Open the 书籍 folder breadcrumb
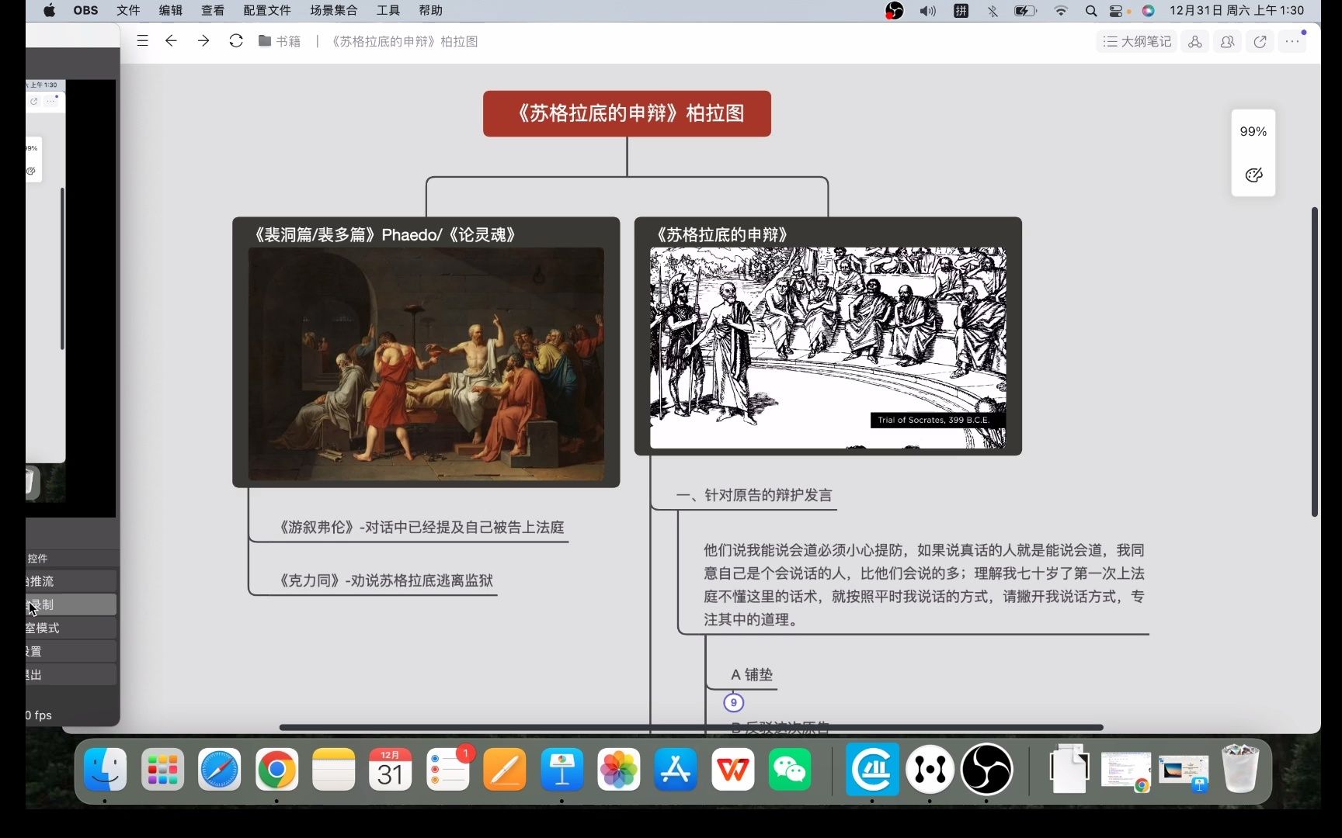The width and height of the screenshot is (1342, 838). tap(280, 41)
